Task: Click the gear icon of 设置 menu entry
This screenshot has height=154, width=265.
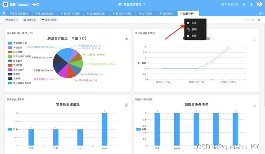Action: click(188, 23)
